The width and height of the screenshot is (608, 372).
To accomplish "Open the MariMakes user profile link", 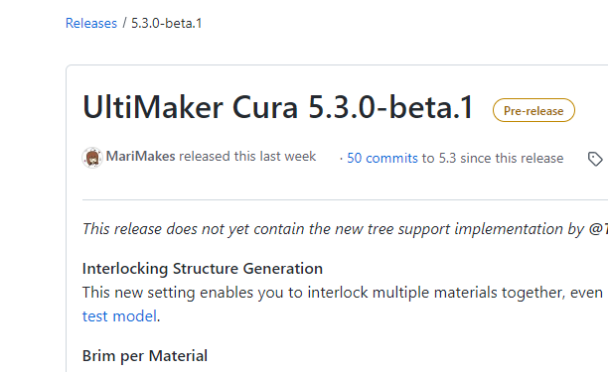I will [x=140, y=157].
